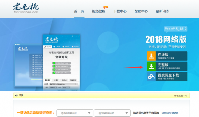The height and width of the screenshot is (117, 199).
Task: Click the 2018网络版 headline
Action: click(x=166, y=39)
